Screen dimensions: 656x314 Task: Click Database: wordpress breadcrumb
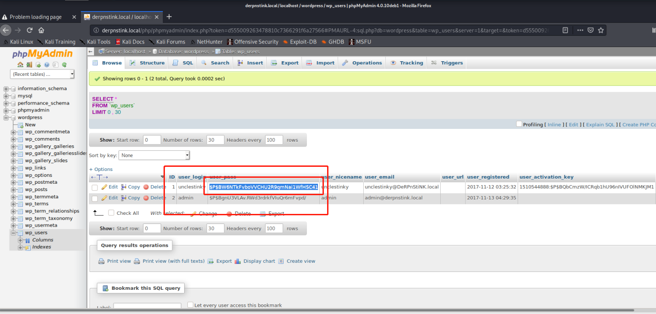tap(183, 52)
